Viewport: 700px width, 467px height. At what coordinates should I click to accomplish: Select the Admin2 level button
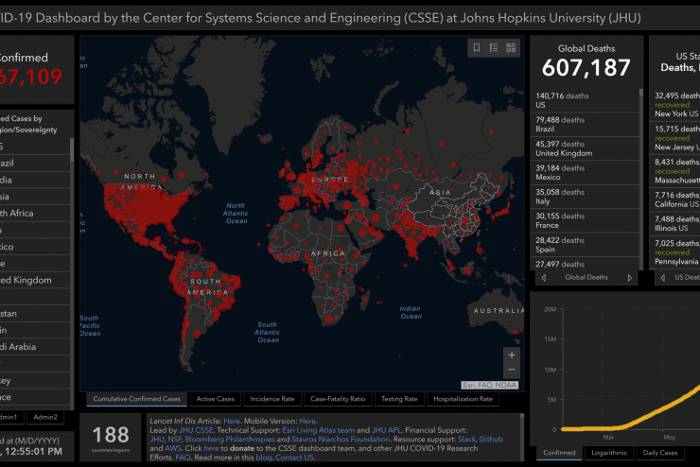pyautogui.click(x=44, y=417)
